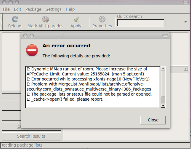Click the right arrow on horizontal scrollbar
The height and width of the screenshot is (149, 191).
[186, 69]
